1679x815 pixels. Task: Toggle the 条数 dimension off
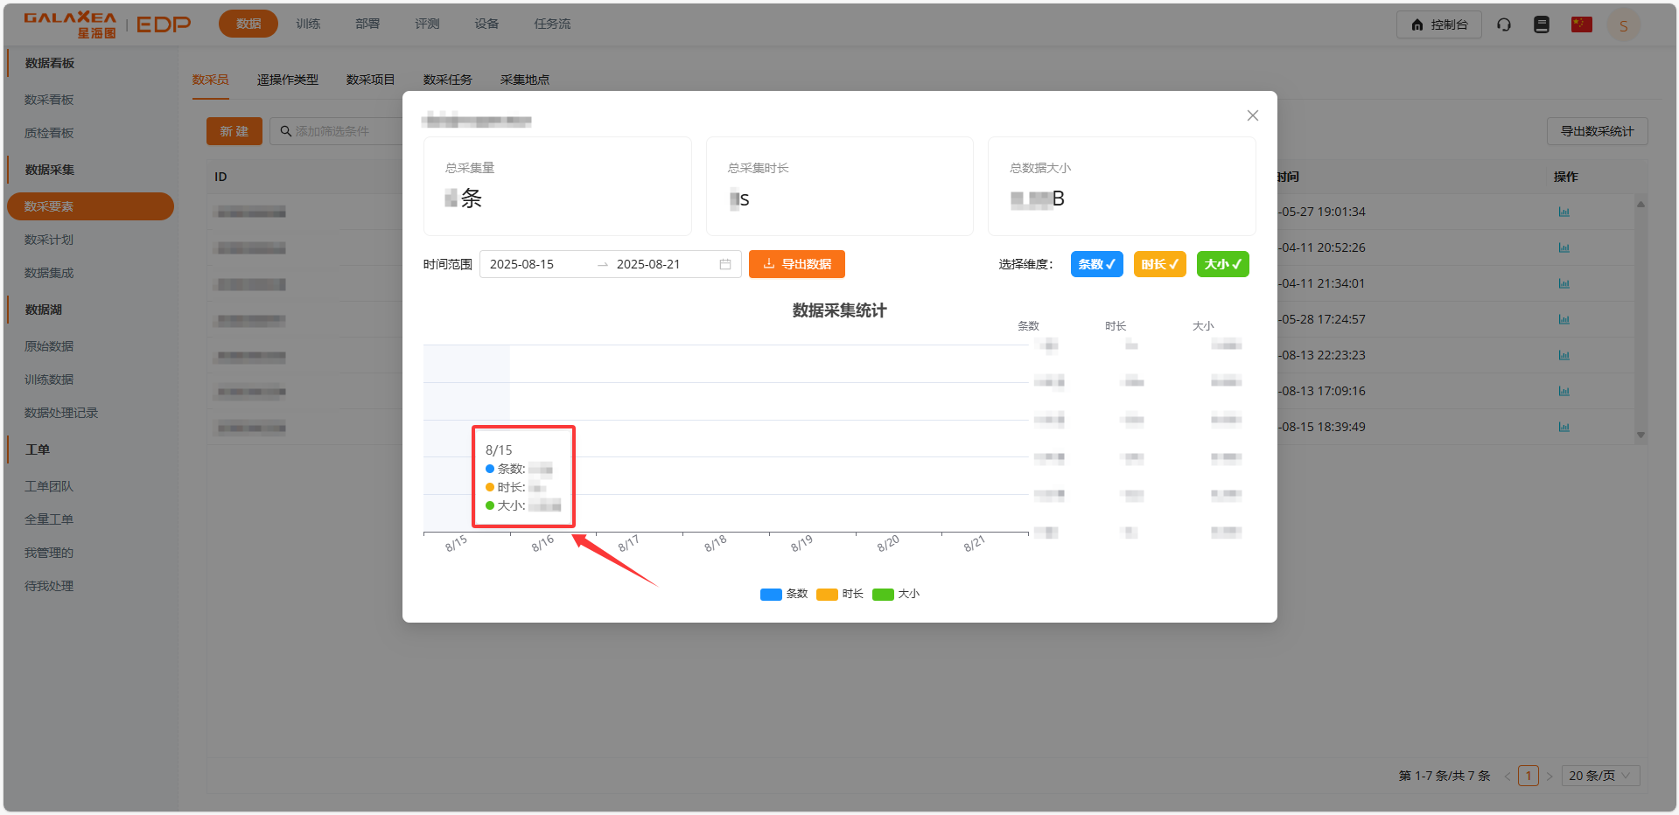pos(1096,263)
